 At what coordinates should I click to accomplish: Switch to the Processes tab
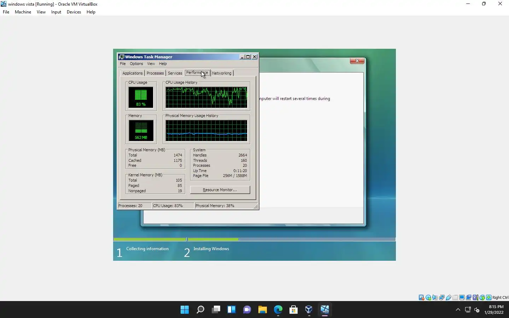pyautogui.click(x=155, y=73)
